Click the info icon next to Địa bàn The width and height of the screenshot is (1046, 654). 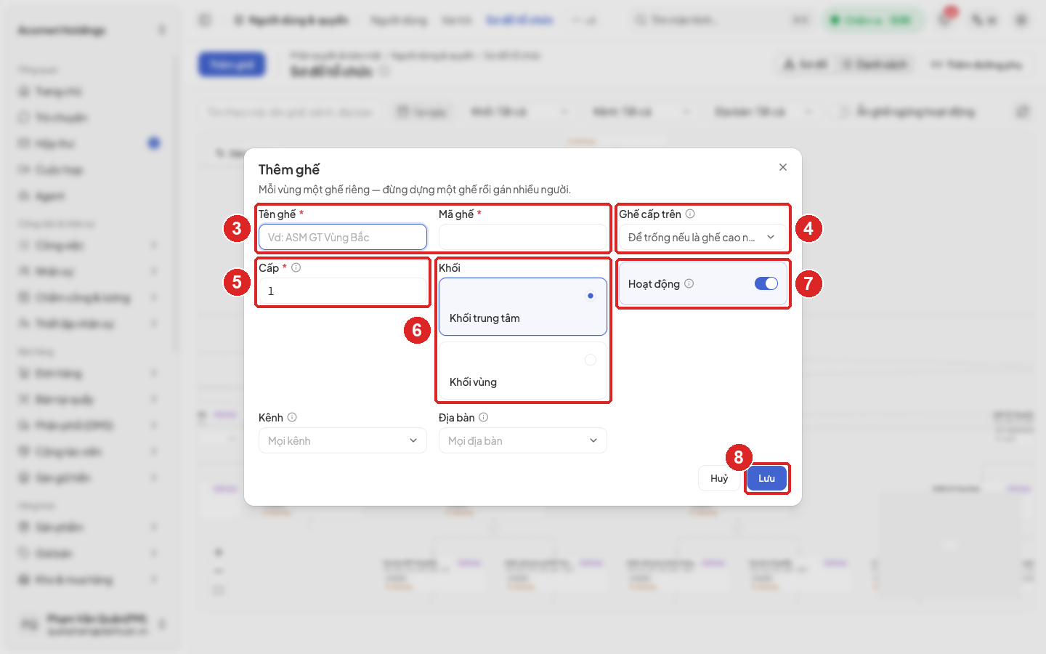point(484,417)
